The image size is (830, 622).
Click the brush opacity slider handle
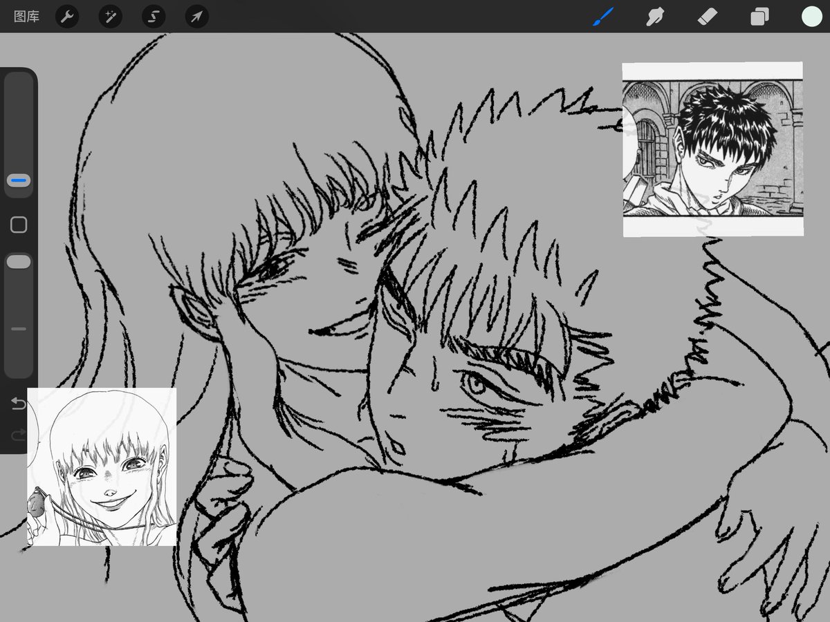[x=19, y=261]
